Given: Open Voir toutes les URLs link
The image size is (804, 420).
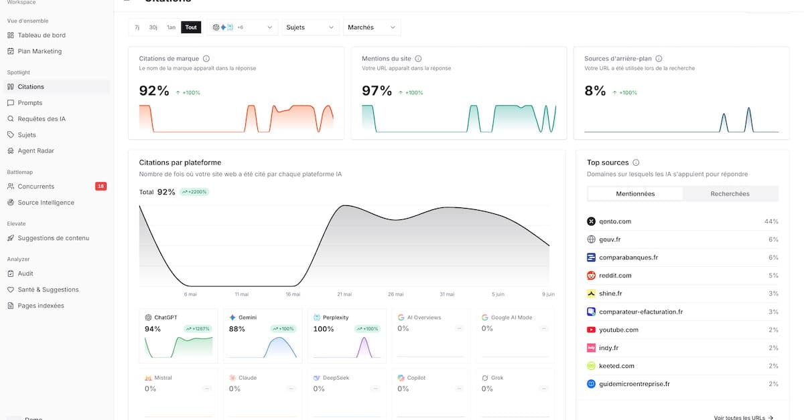Looking at the screenshot, I should point(744,417).
